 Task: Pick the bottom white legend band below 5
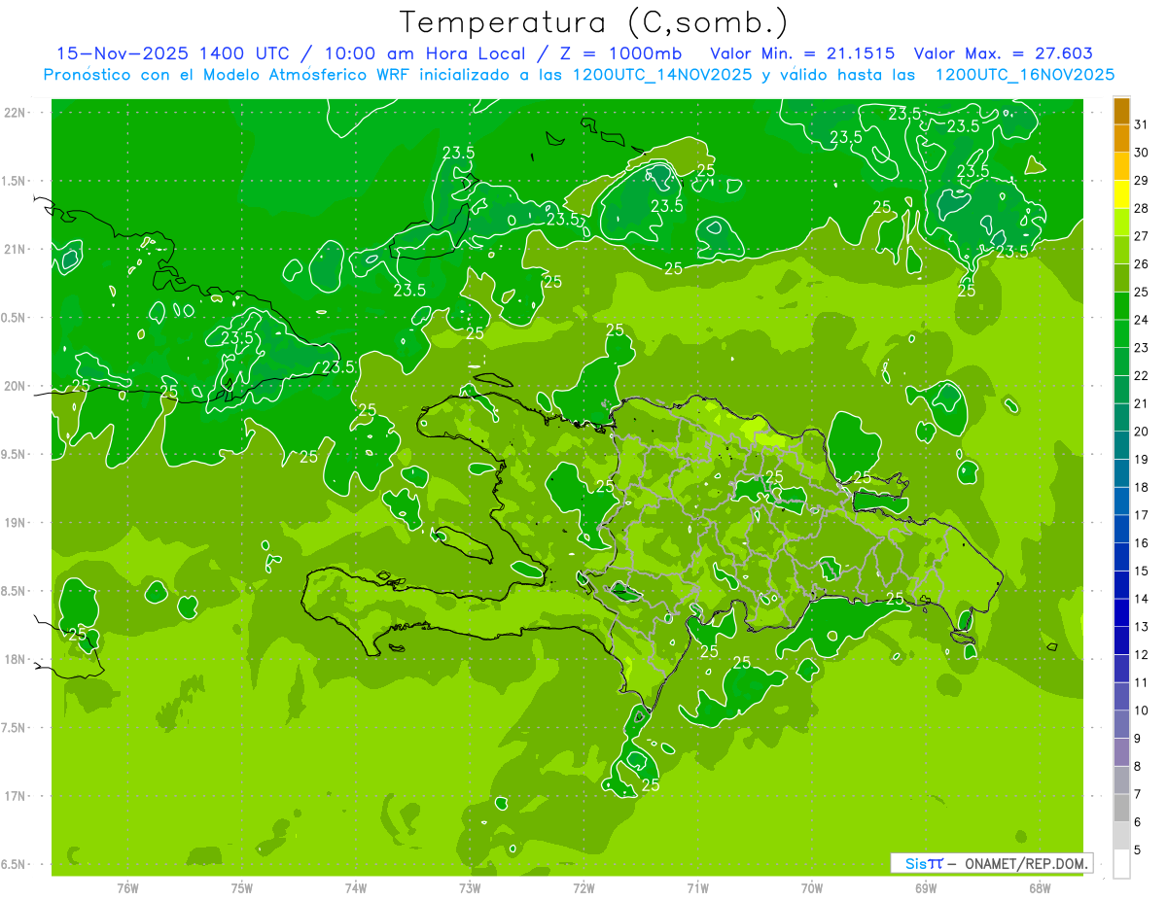pyautogui.click(x=1121, y=864)
